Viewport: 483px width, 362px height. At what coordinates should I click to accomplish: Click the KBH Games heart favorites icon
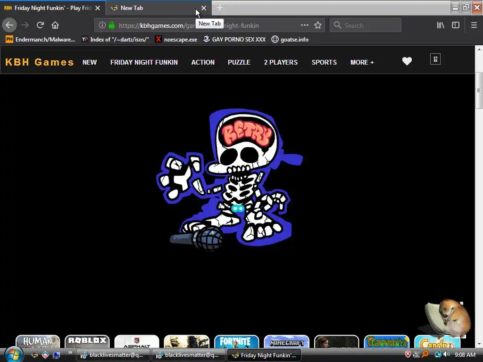click(x=407, y=61)
